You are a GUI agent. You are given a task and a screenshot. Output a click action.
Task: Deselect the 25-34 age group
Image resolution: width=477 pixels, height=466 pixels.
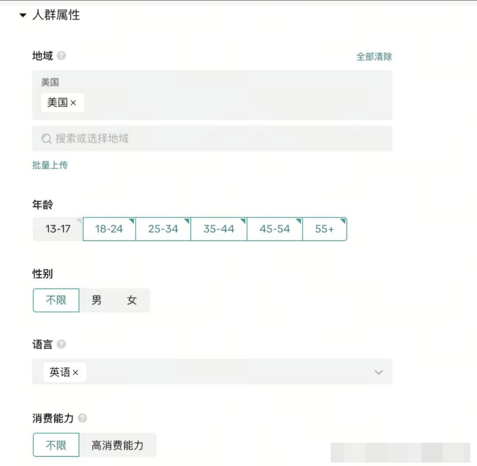click(163, 229)
